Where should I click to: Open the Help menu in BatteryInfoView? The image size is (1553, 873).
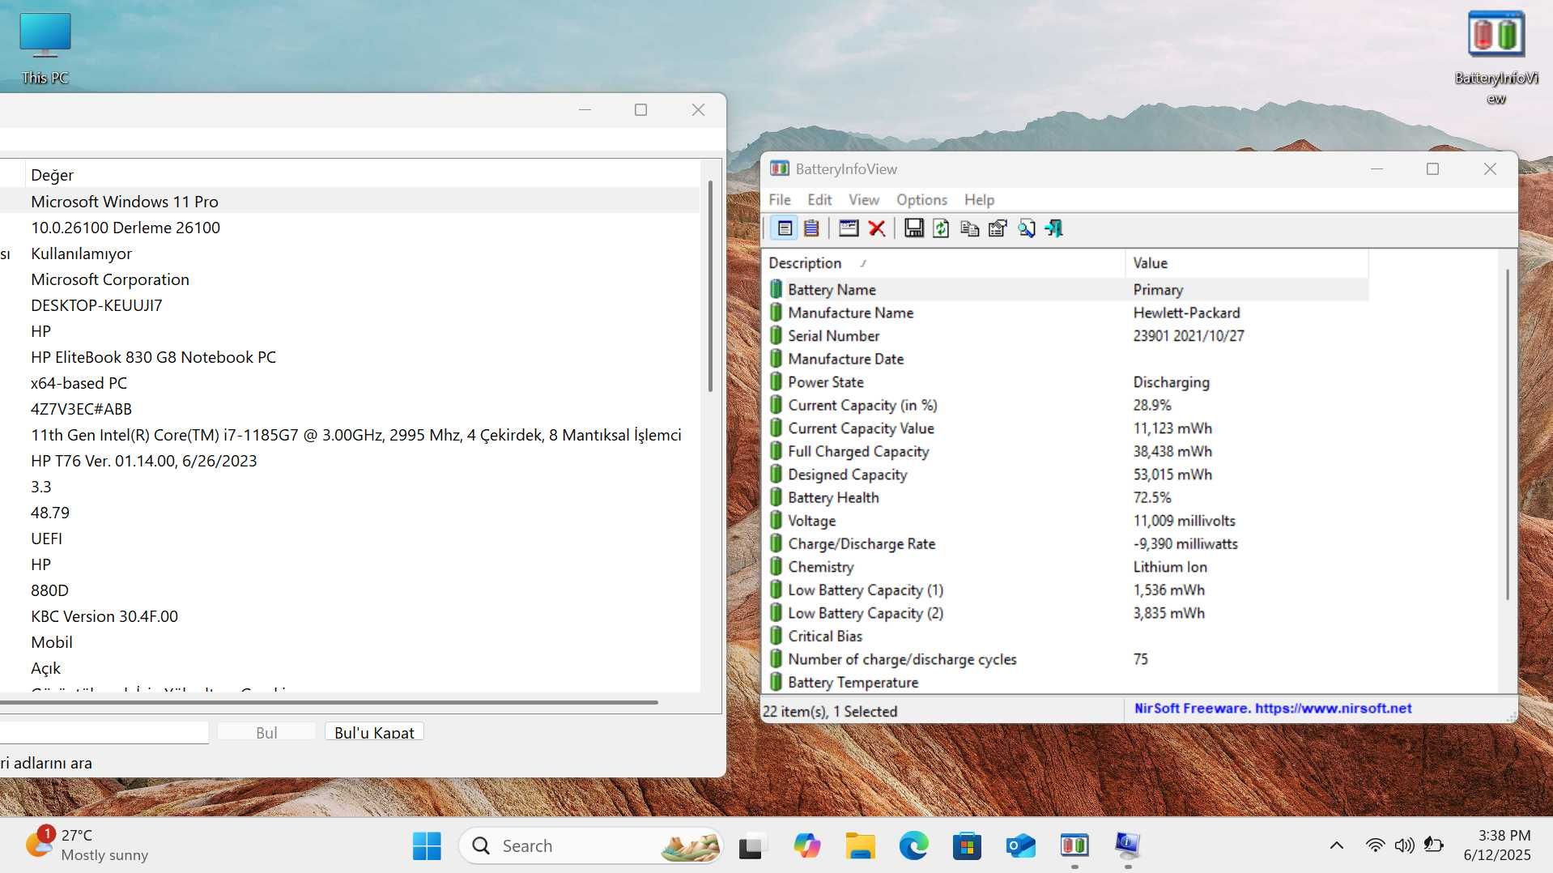coord(979,200)
